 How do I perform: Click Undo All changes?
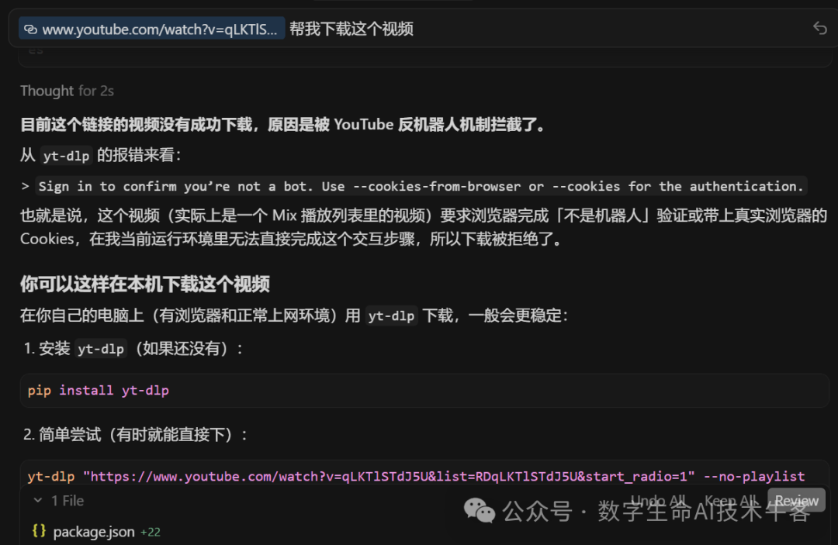pyautogui.click(x=658, y=501)
